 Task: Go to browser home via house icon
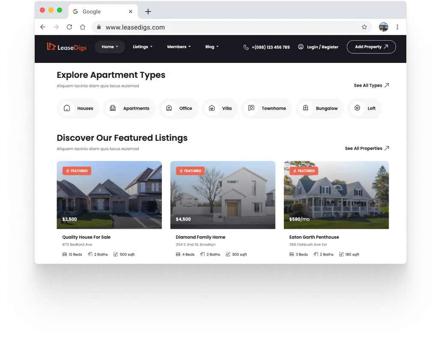(83, 27)
